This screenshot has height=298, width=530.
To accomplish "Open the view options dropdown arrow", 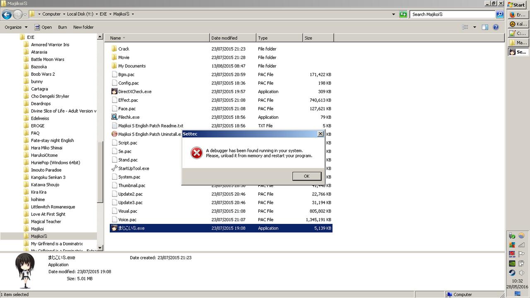I will [x=475, y=27].
